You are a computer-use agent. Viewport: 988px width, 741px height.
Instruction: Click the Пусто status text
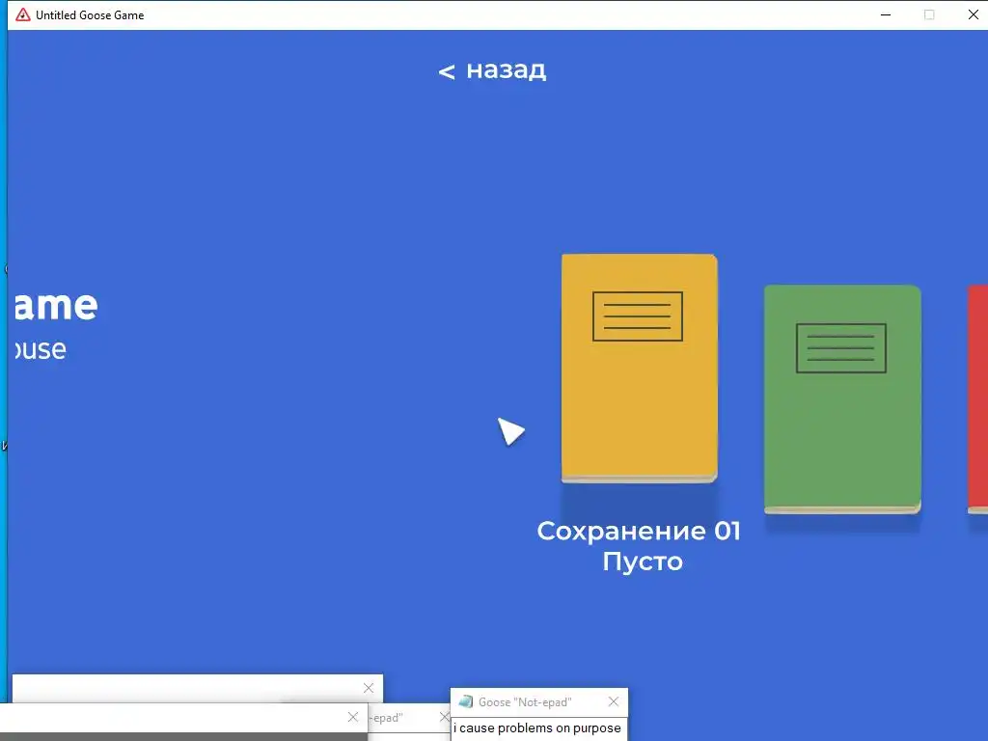[642, 561]
